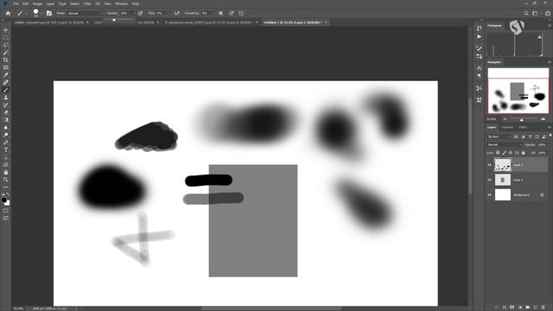
Task: Open the tool preset picker arrow
Action: (26, 13)
